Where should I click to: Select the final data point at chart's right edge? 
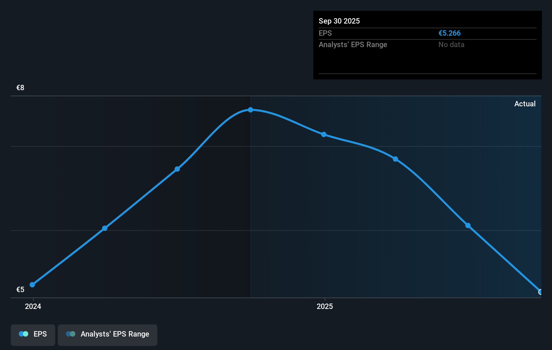[540, 292]
